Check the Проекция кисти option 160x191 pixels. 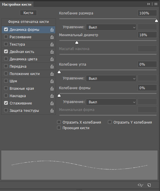(59, 128)
